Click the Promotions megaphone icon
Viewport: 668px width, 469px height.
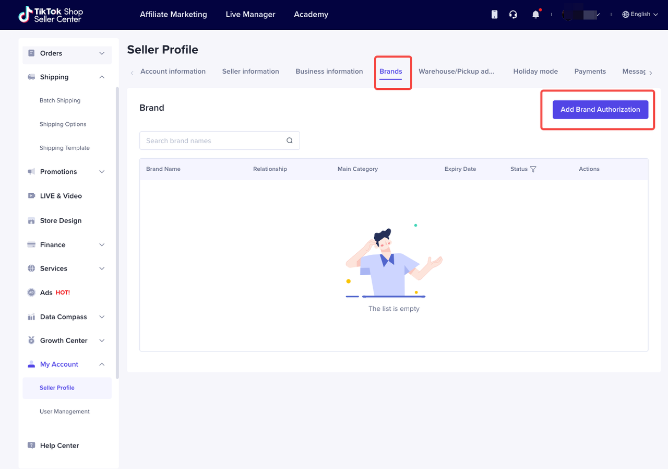click(31, 172)
